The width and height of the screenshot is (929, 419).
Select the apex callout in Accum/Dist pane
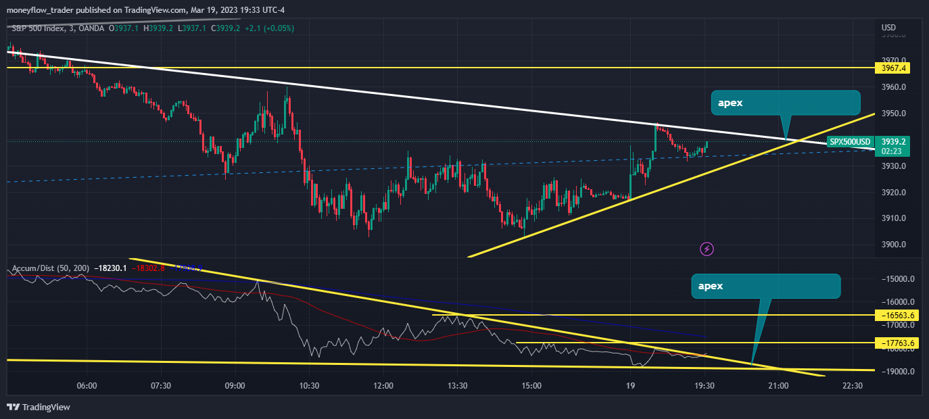765,286
